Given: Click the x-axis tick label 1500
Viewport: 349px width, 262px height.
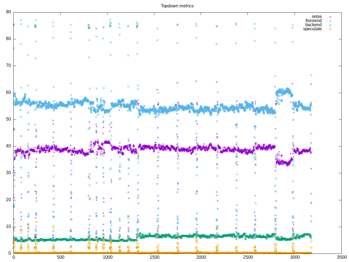Looking at the screenshot, I should 154,257.
